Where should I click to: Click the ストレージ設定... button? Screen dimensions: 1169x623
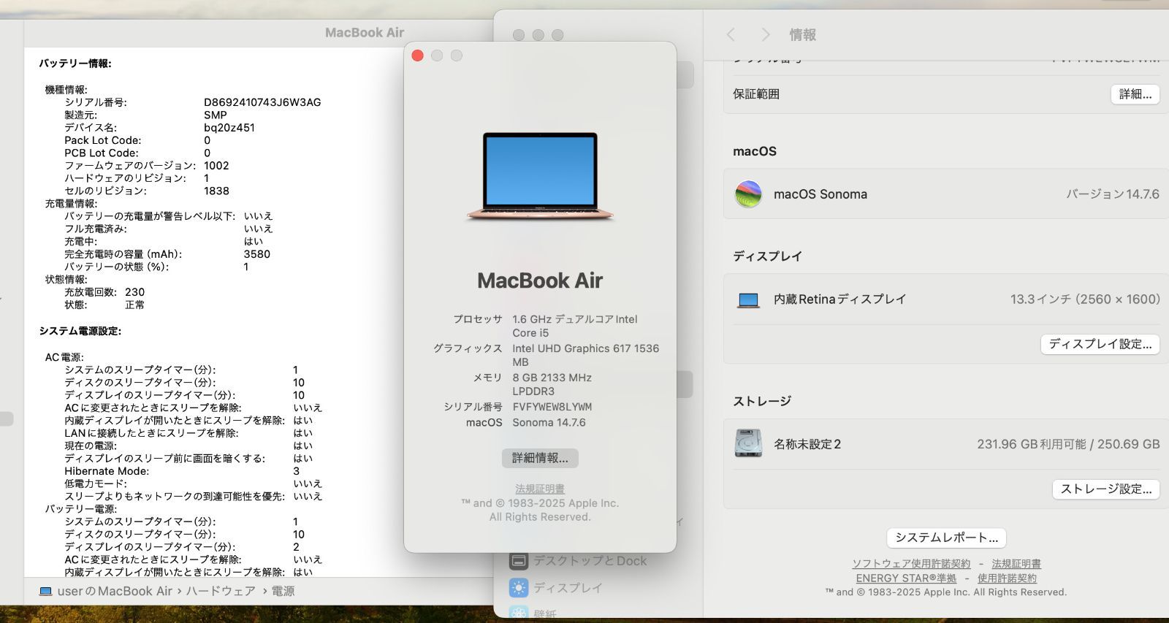1105,489
